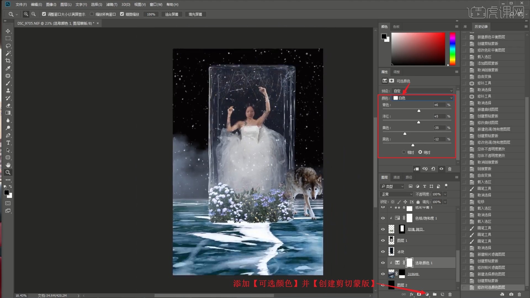Screen dimensions: 530x298
Task: Select the Horizontal Type tool
Action: [x=8, y=143]
